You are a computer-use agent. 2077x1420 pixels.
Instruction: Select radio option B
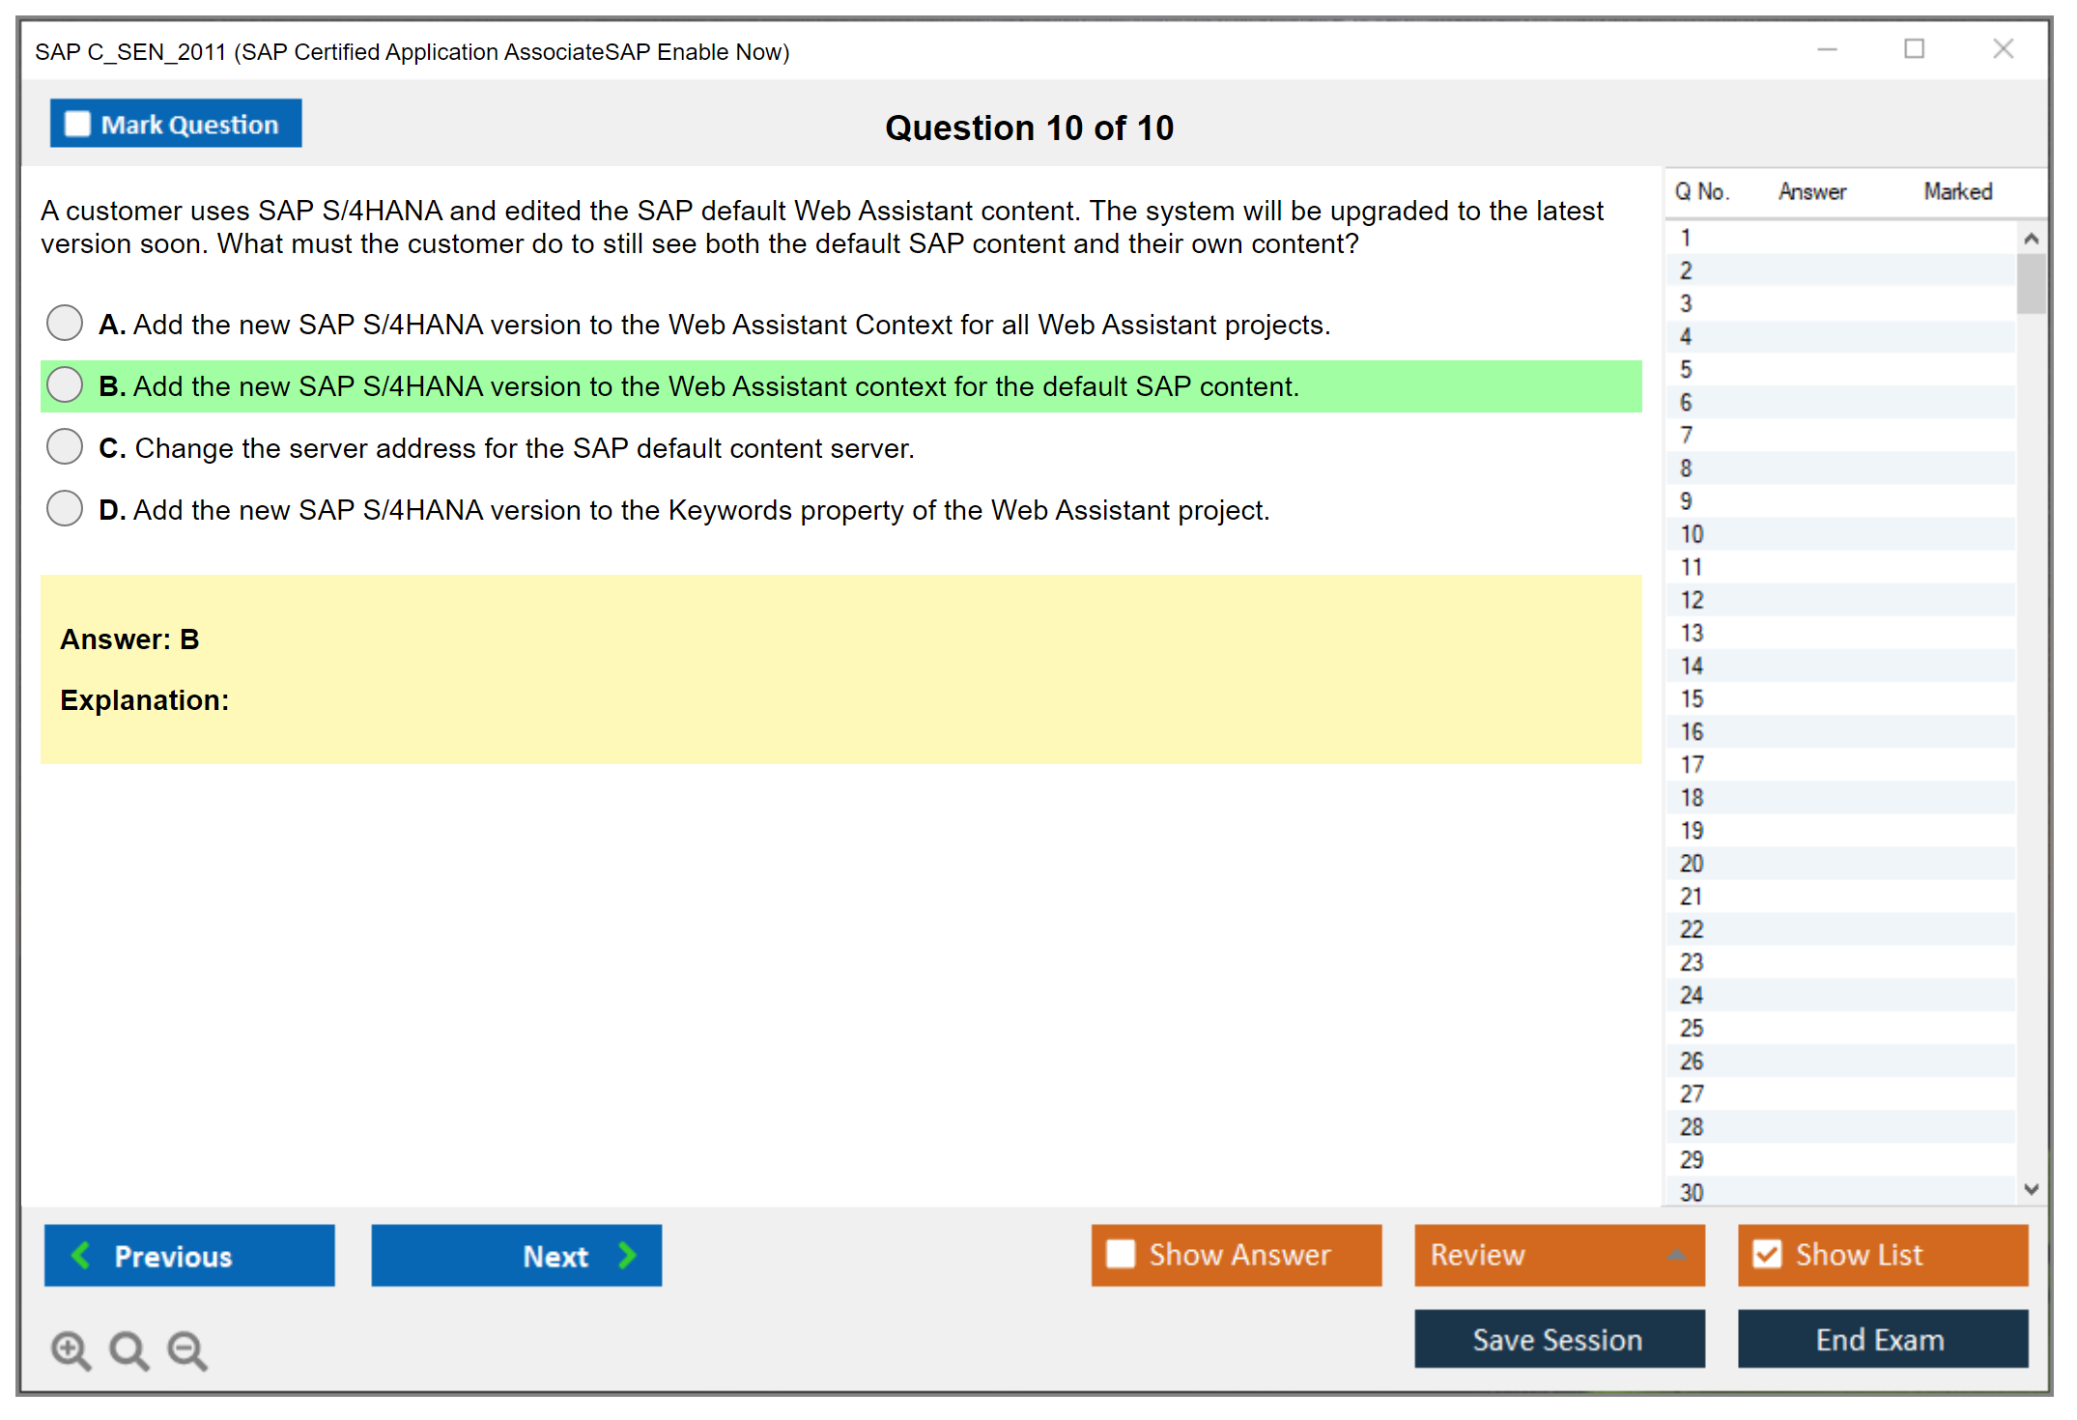(65, 384)
